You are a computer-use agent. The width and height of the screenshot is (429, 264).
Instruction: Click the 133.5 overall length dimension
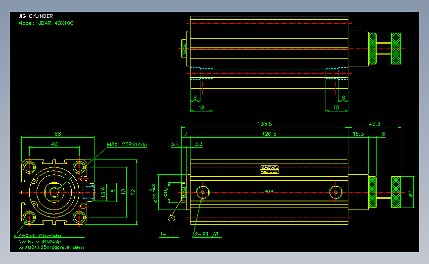click(x=265, y=124)
